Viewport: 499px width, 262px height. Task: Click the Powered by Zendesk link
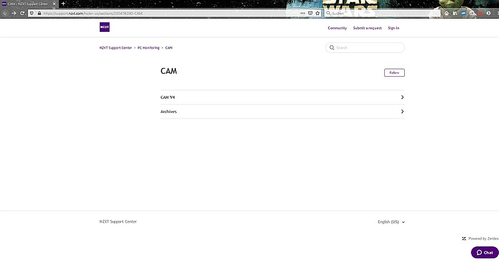pyautogui.click(x=483, y=238)
